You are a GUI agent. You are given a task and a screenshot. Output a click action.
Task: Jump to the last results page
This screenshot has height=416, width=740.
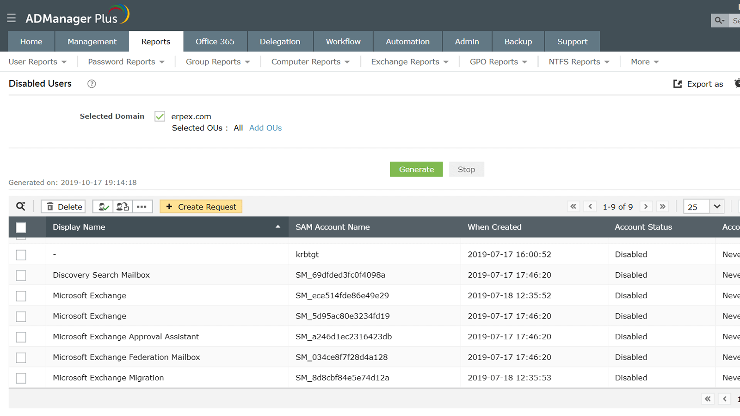663,207
